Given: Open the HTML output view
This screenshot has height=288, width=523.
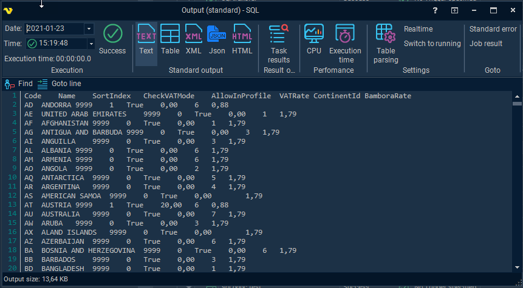Looking at the screenshot, I should point(242,39).
